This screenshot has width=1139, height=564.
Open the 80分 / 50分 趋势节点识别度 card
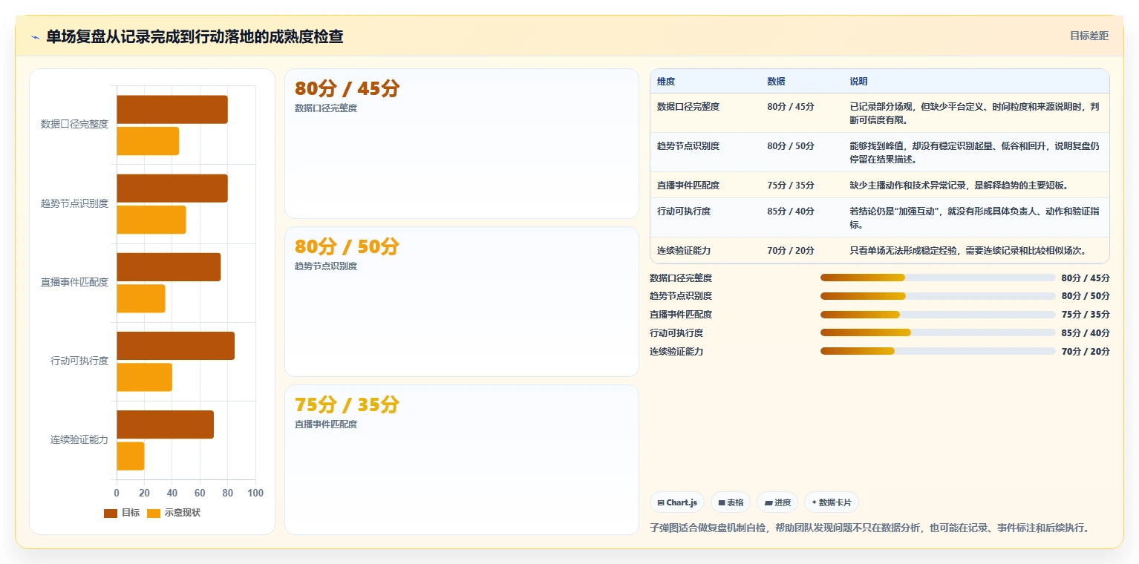pos(462,302)
